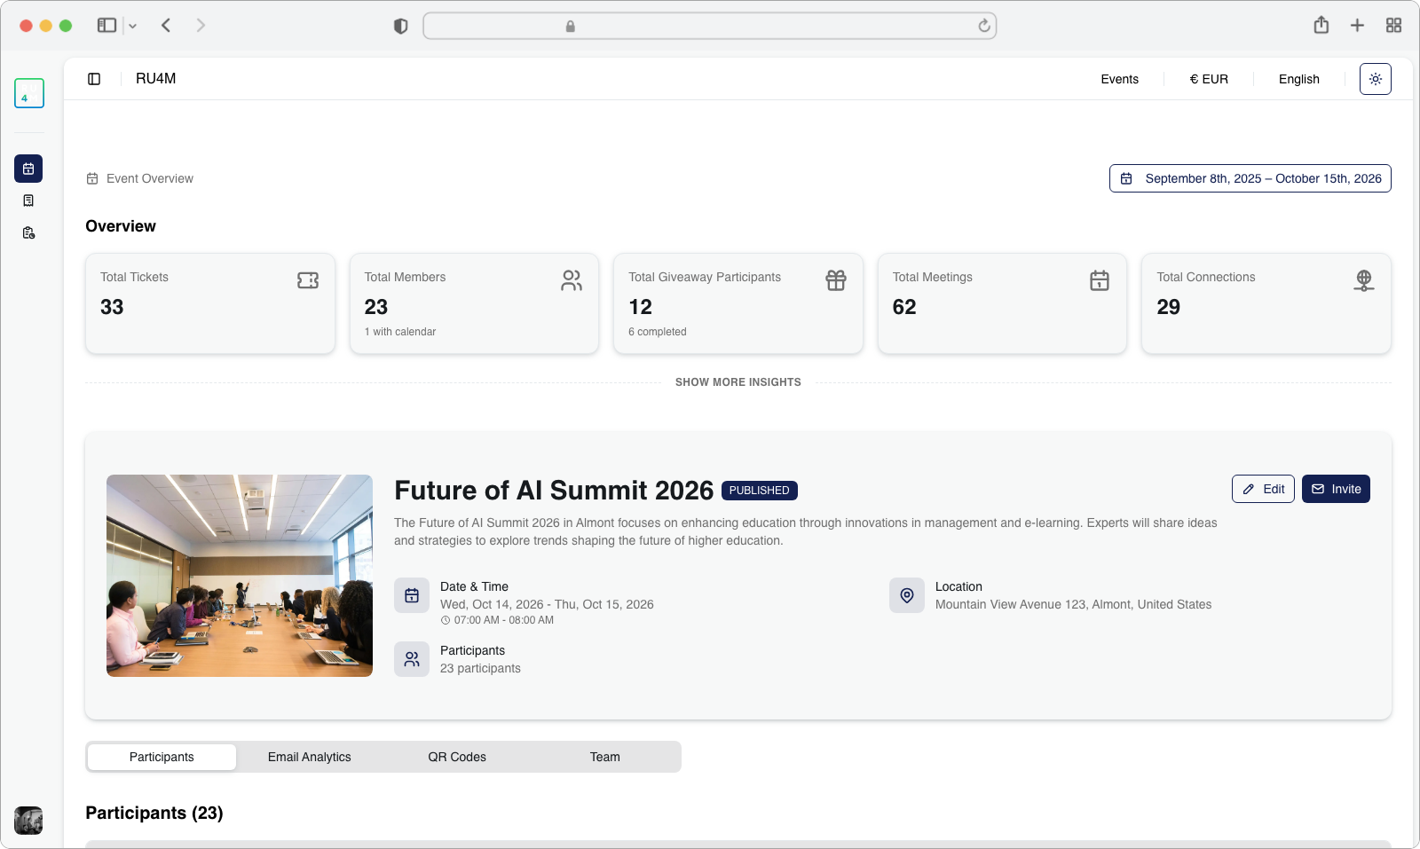Click the event conference room thumbnail
Viewport: 1420px width, 849px height.
coord(240,576)
